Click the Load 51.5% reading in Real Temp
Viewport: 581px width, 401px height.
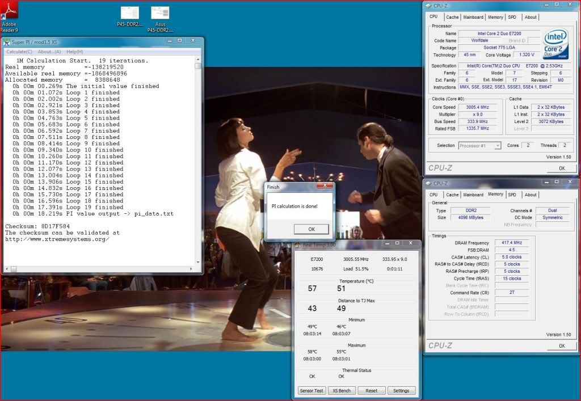click(x=356, y=269)
